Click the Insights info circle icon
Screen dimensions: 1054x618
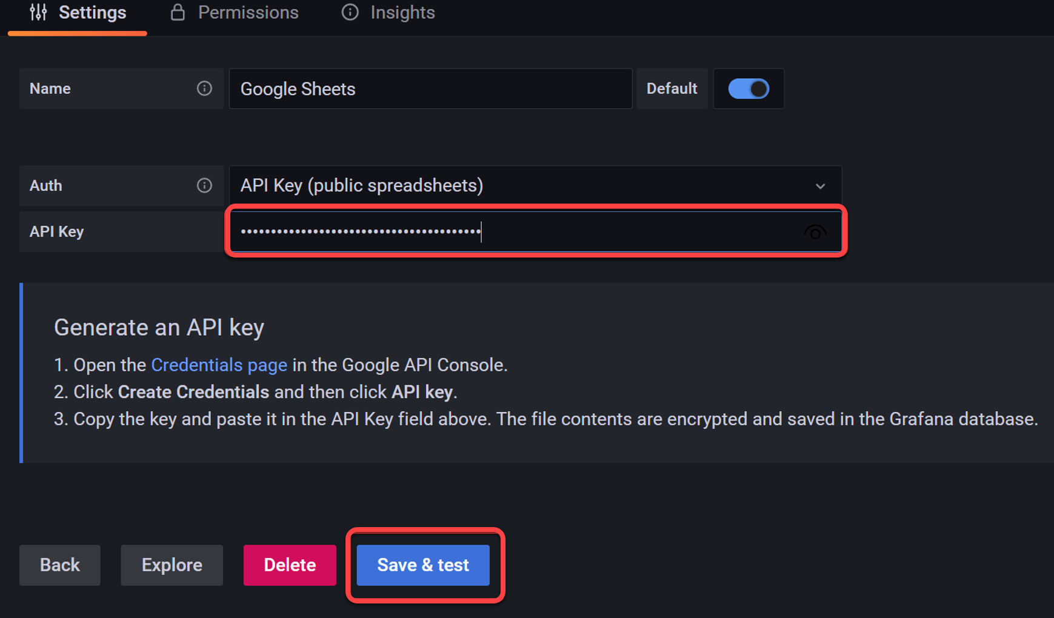click(x=350, y=12)
